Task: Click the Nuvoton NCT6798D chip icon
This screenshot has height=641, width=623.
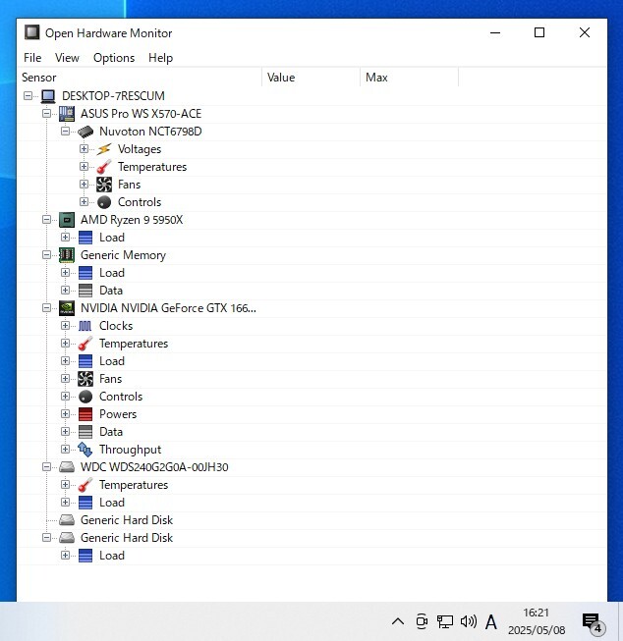Action: (85, 132)
